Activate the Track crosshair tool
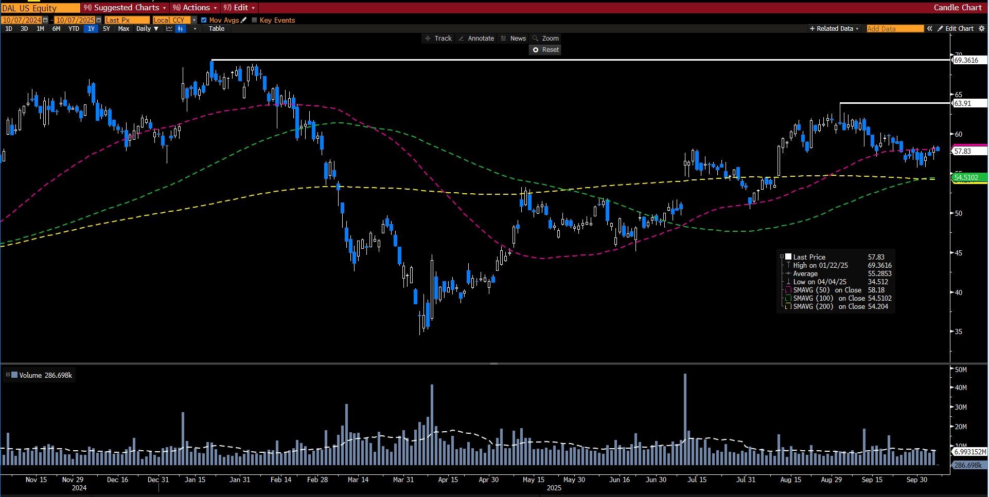 click(438, 39)
